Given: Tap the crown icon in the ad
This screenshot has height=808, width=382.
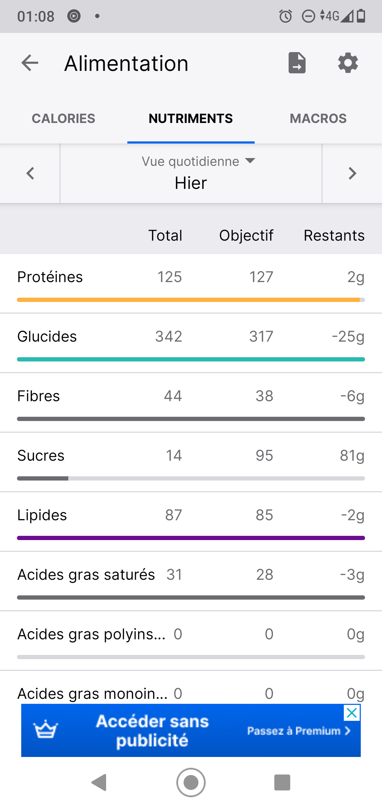Looking at the screenshot, I should (x=45, y=730).
